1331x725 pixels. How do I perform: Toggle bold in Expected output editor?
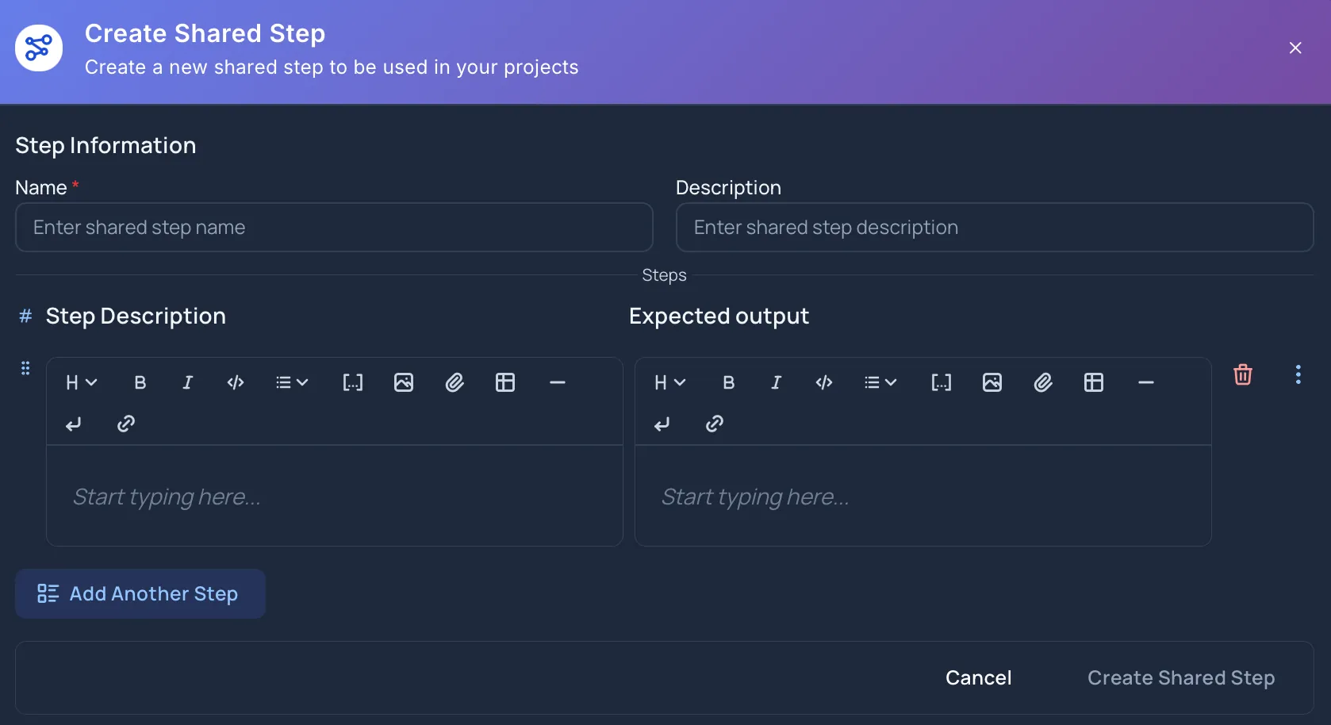[x=729, y=382]
